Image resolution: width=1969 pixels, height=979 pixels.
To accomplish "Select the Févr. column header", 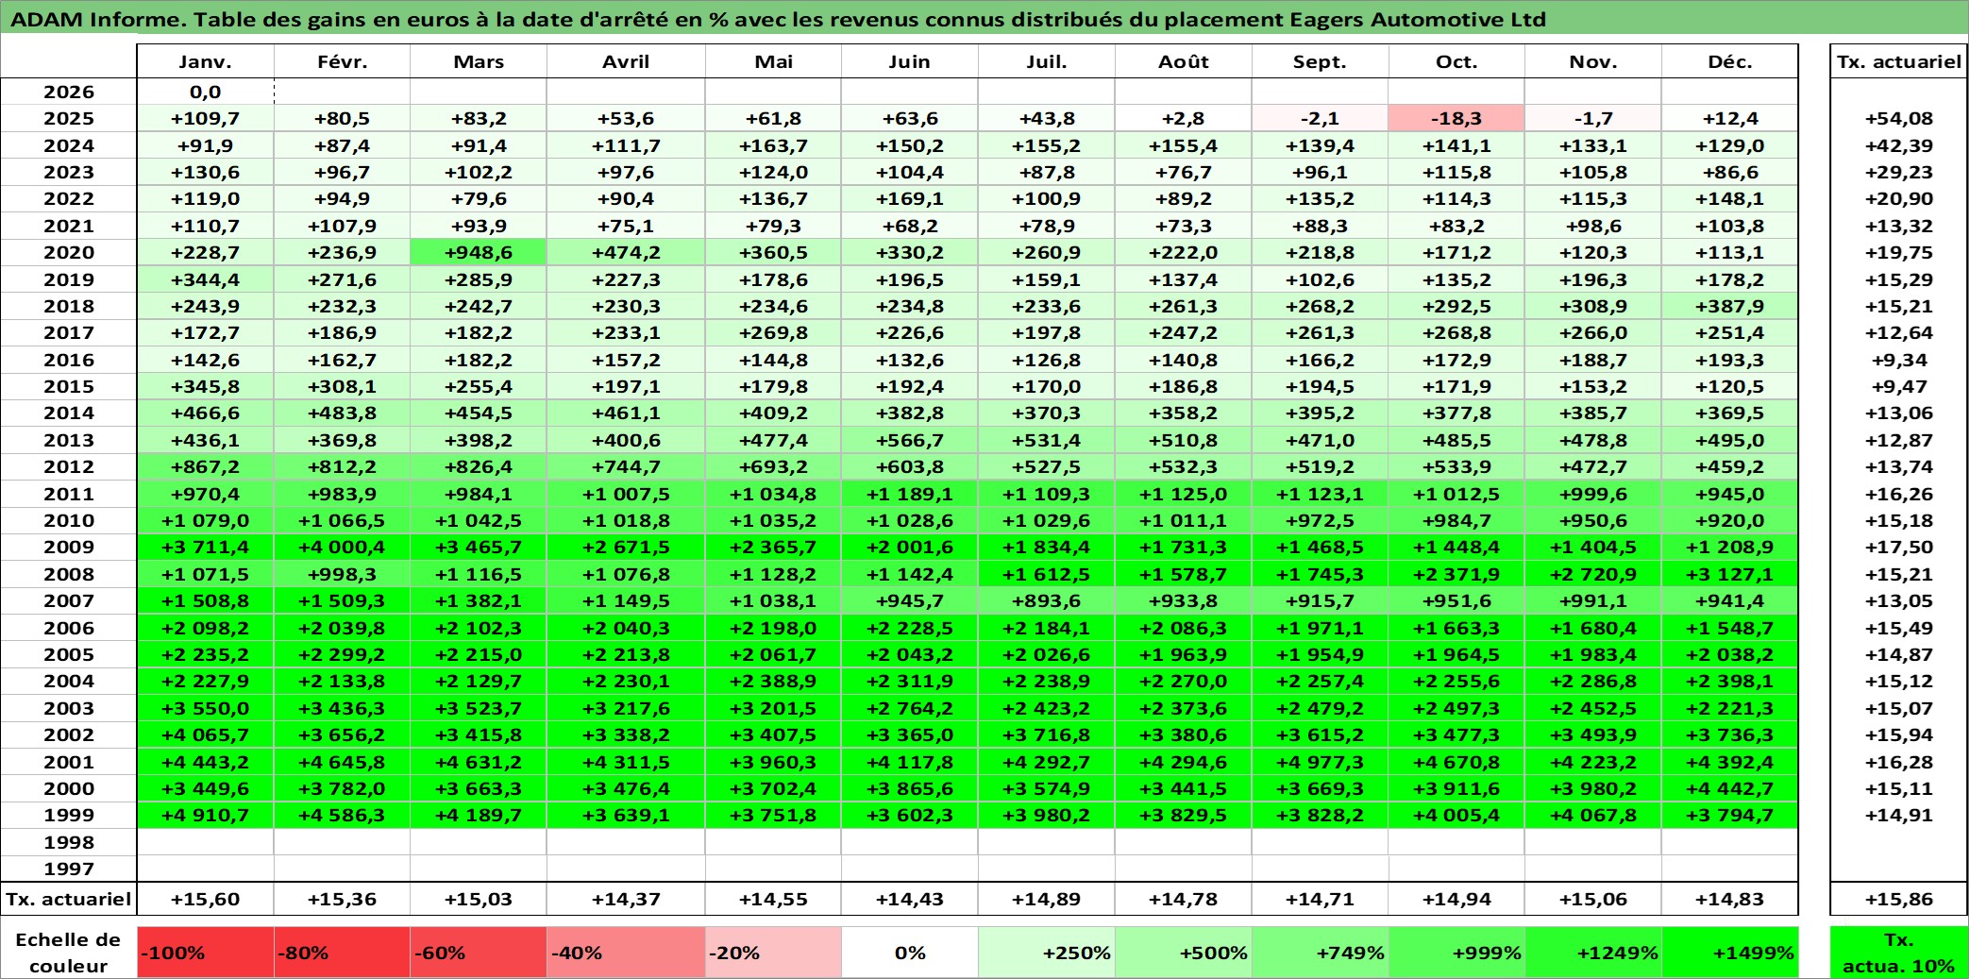I will (342, 61).
